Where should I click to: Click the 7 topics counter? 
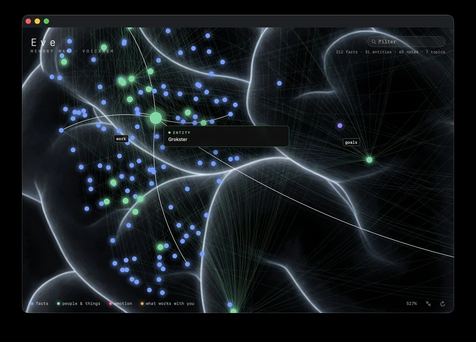click(x=436, y=52)
